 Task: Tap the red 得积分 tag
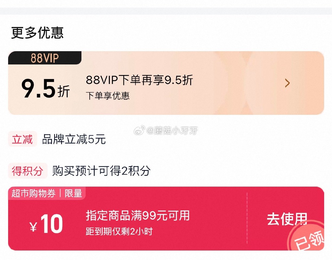pyautogui.click(x=28, y=171)
